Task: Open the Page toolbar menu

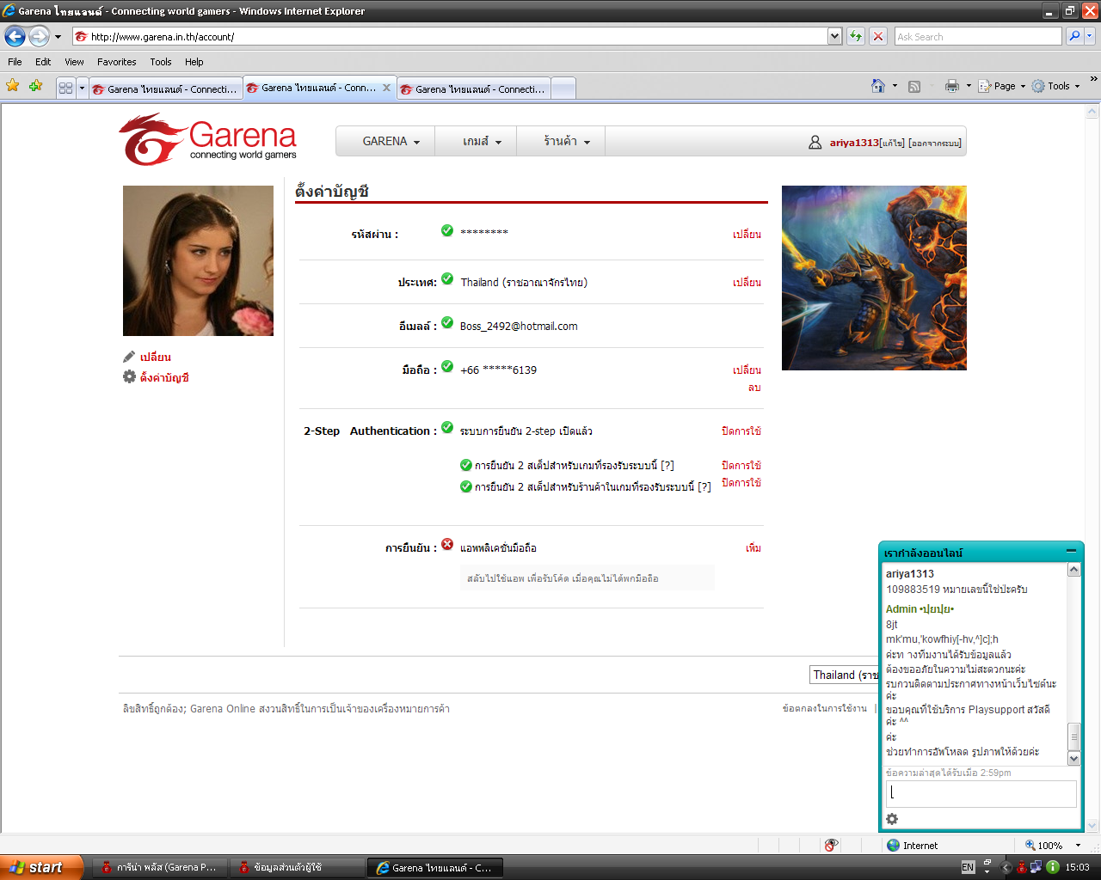Action: (1002, 86)
